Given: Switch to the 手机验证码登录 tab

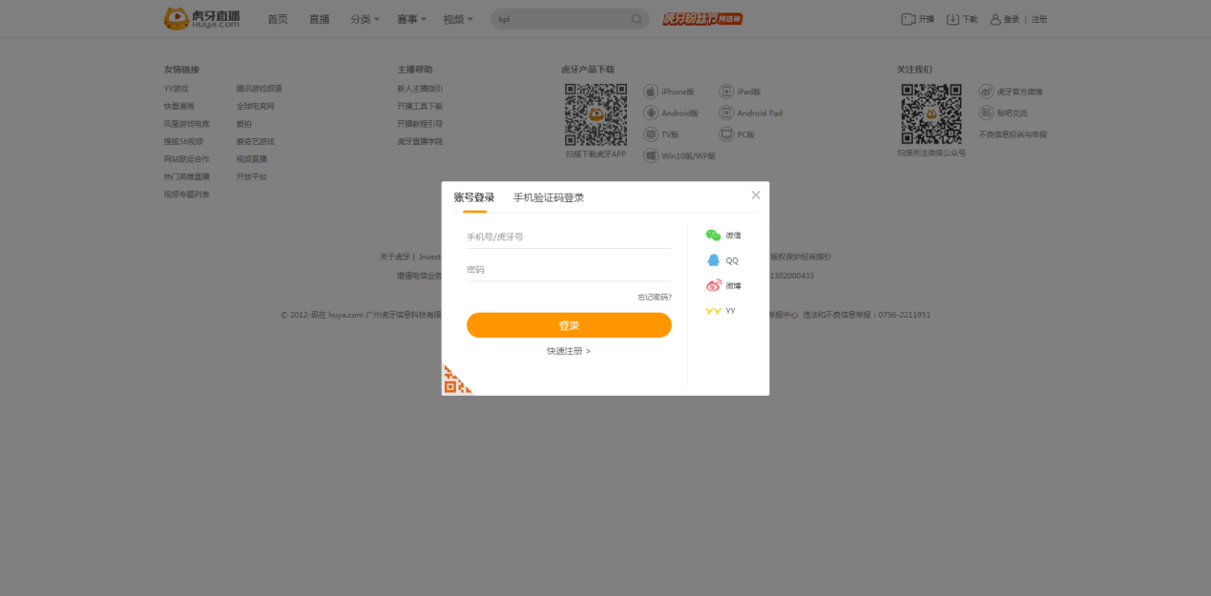Looking at the screenshot, I should click(547, 197).
